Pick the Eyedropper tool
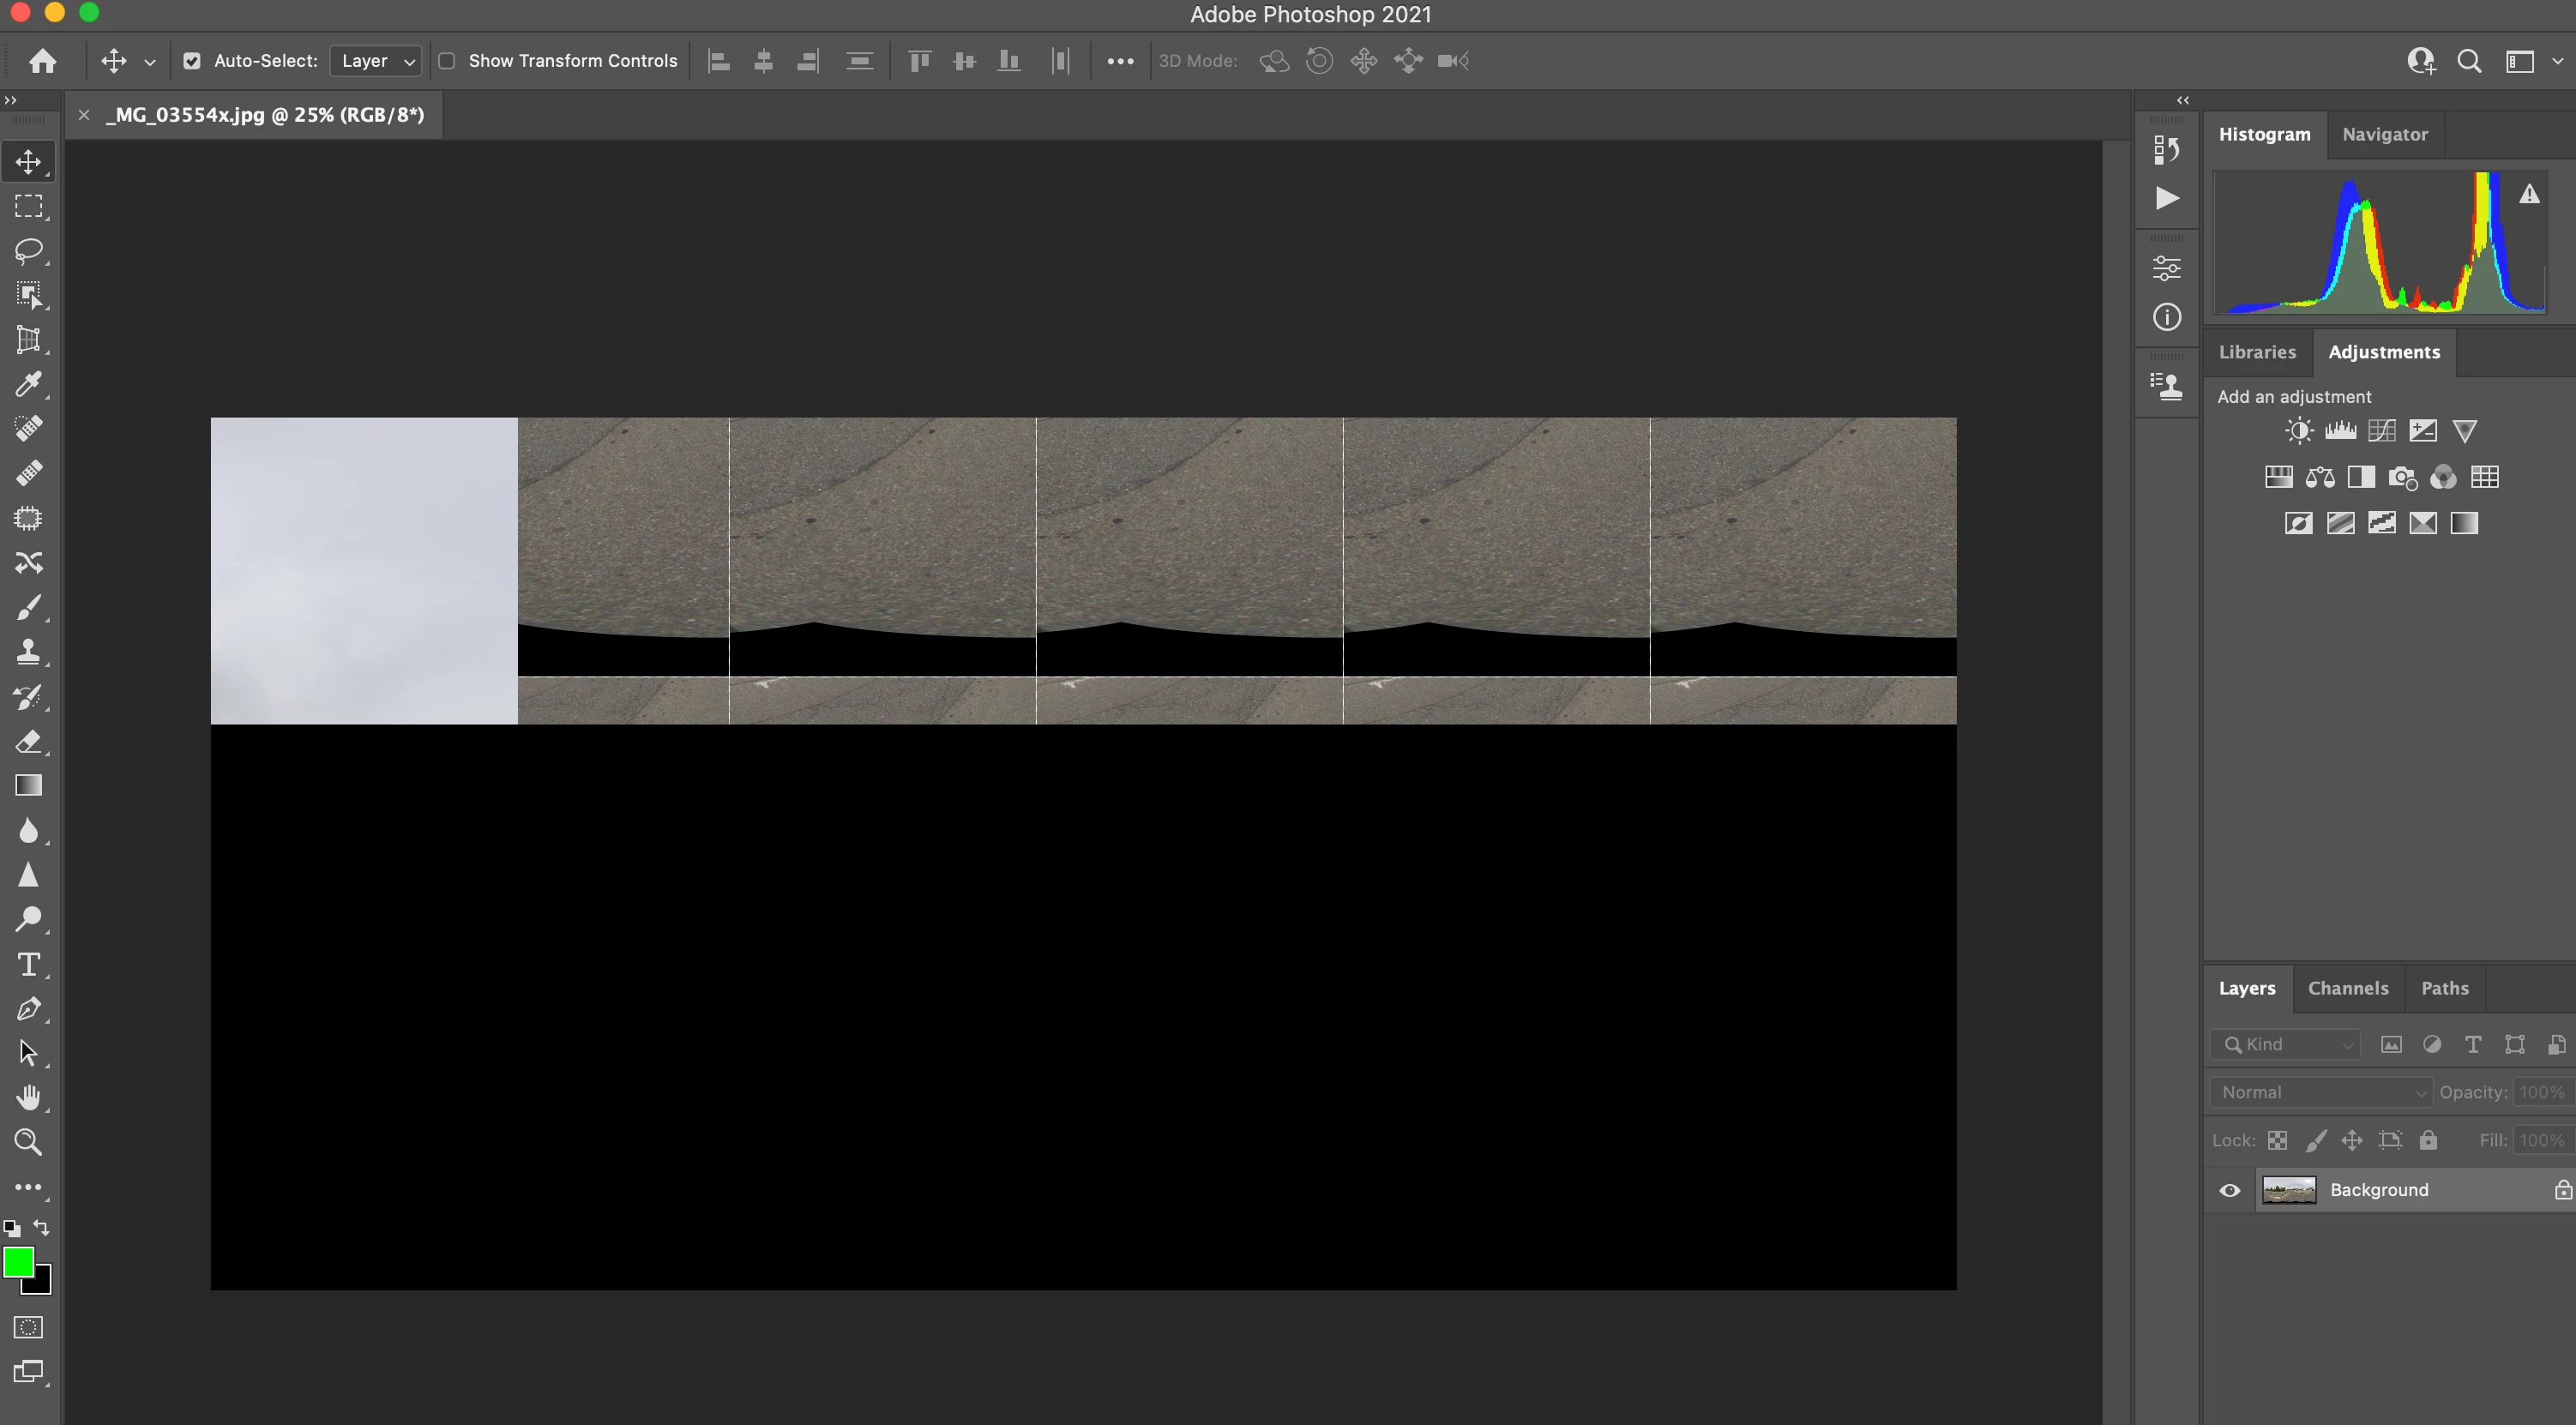 28,385
